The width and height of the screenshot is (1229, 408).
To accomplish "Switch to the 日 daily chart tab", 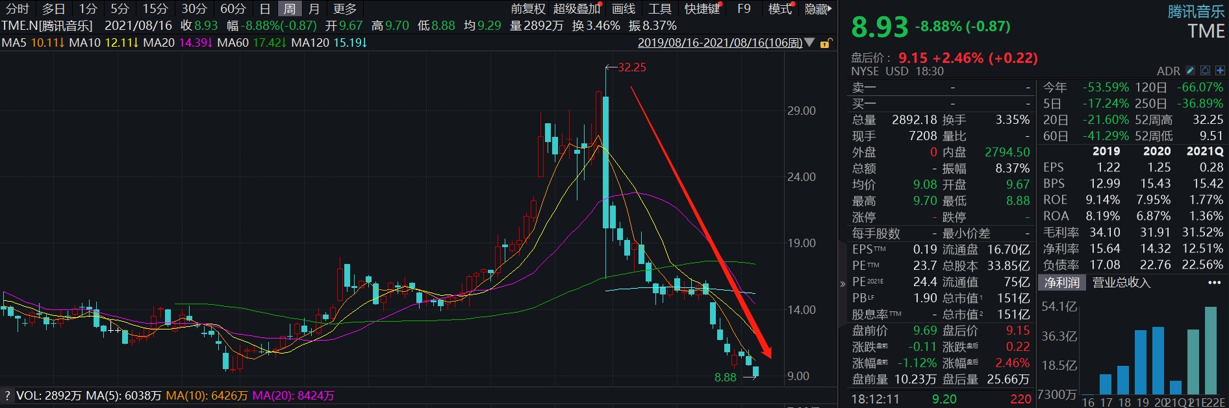I will click(x=264, y=9).
